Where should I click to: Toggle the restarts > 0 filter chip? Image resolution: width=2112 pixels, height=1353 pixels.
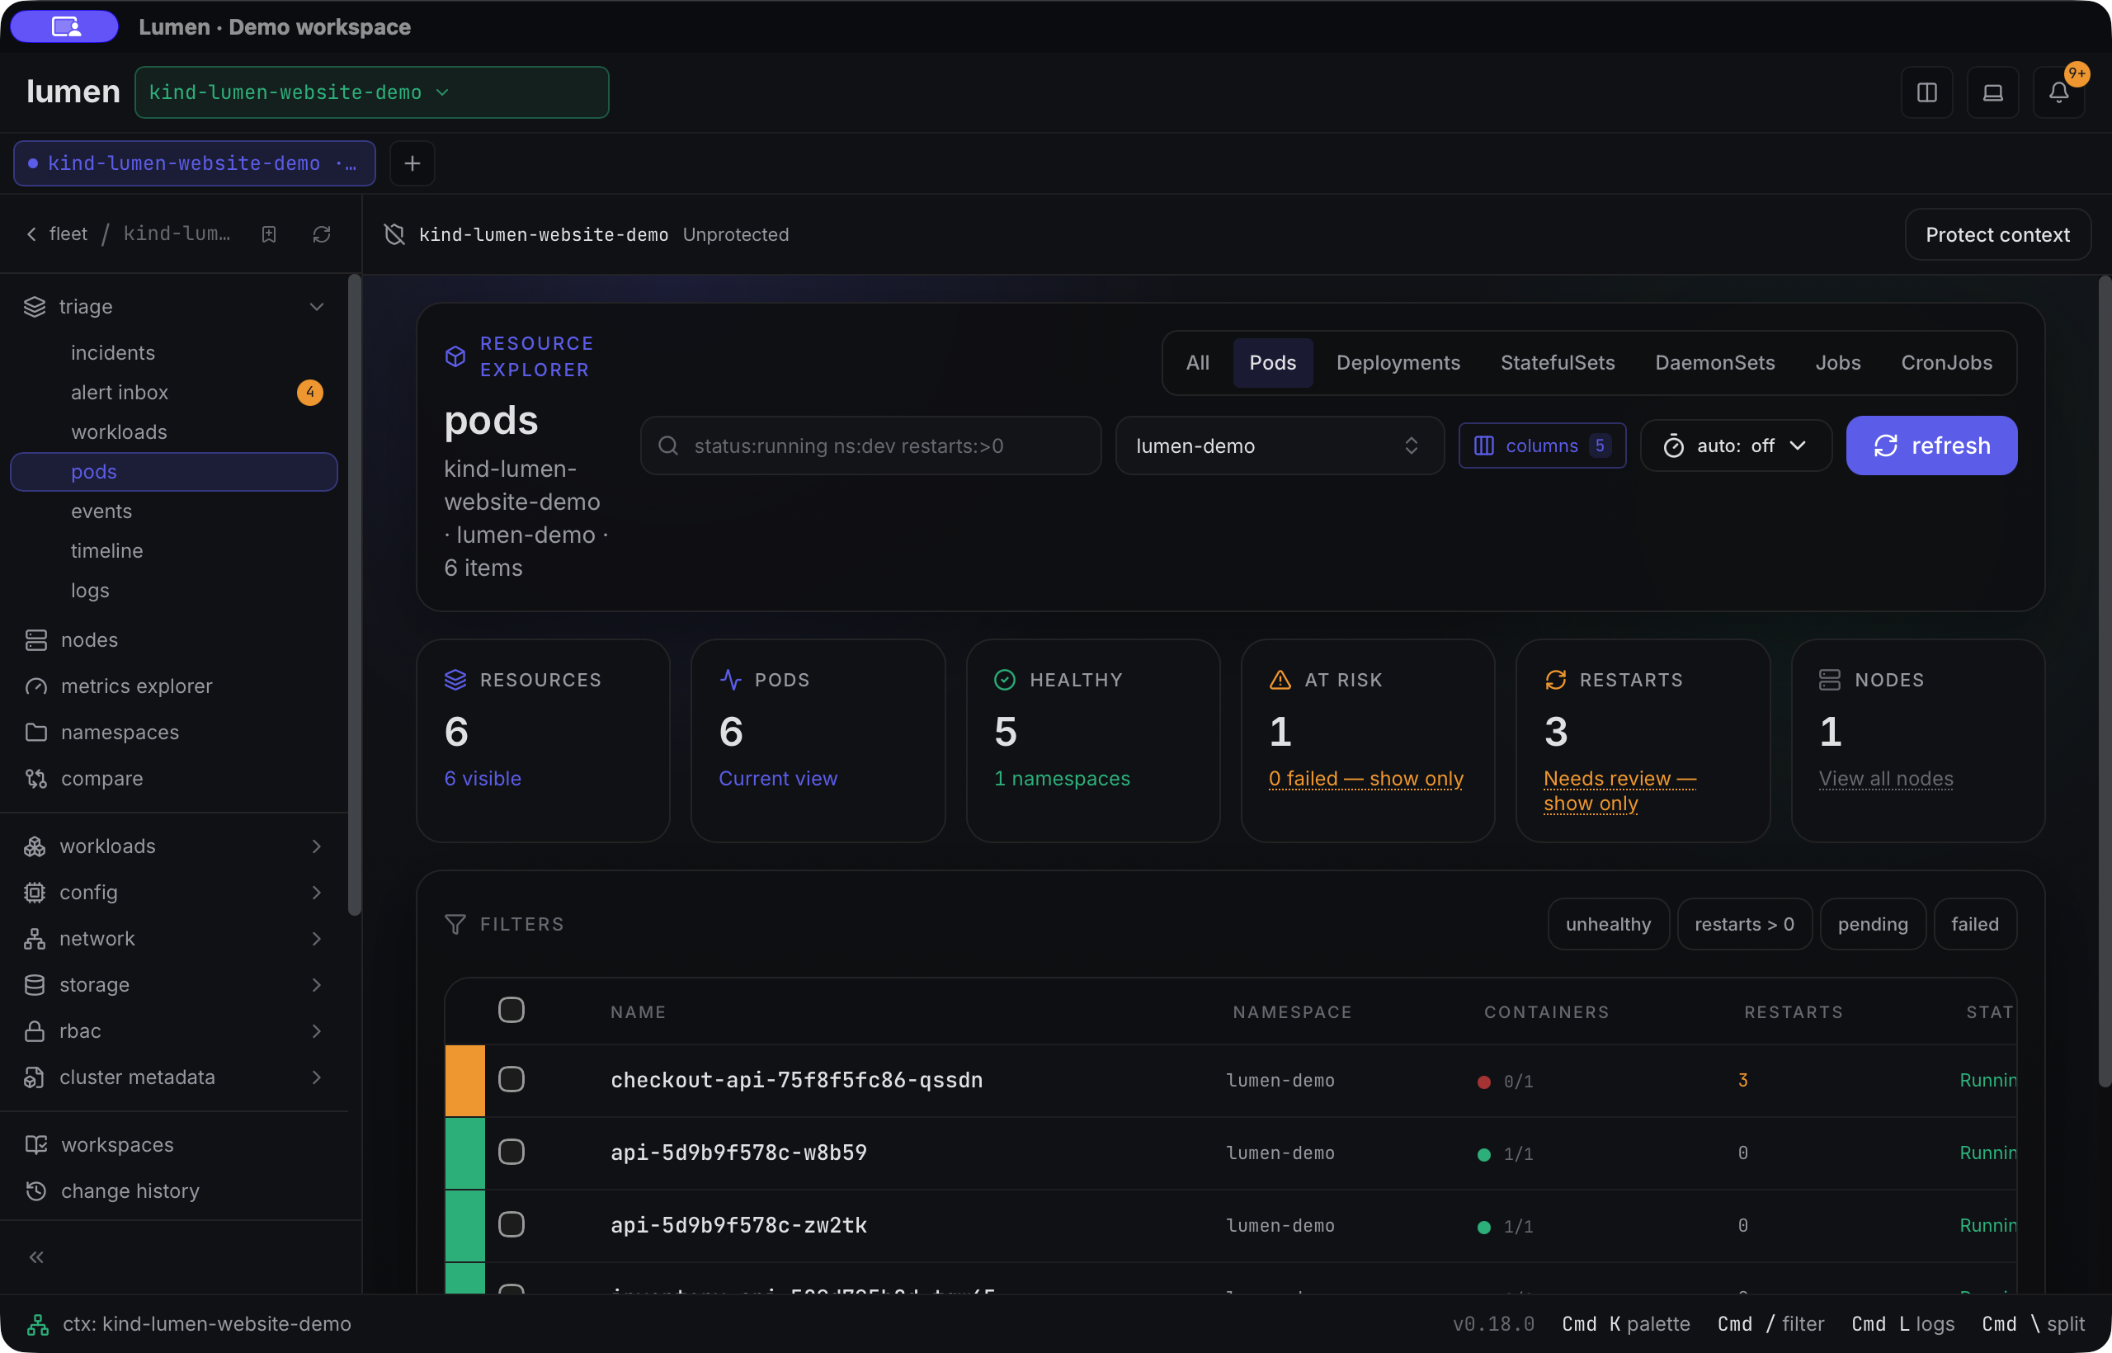click(1744, 924)
